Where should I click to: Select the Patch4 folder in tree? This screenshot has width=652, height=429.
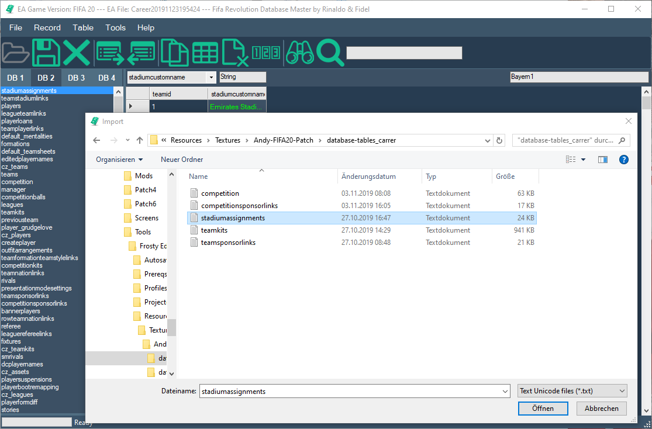point(145,190)
